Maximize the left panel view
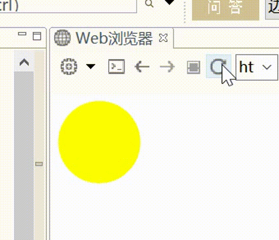This screenshot has height=240, width=279. point(37,36)
